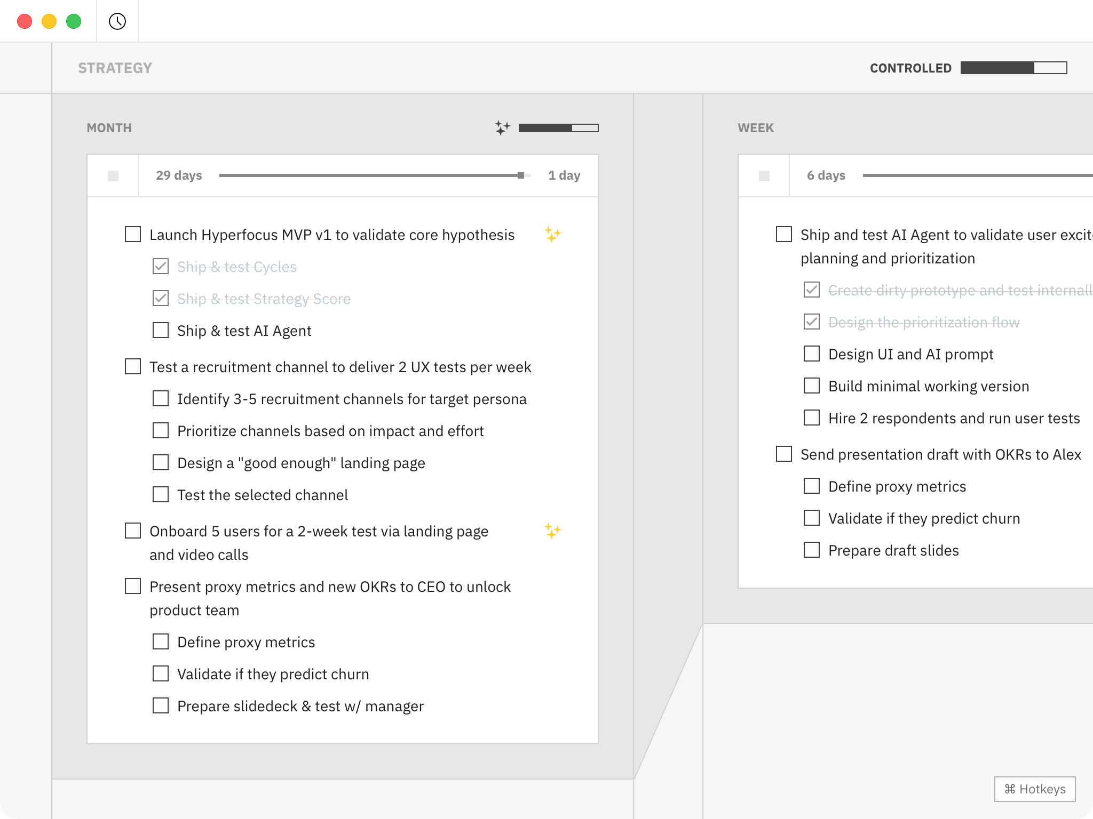
Task: Click sparkle icon next to Onboard 5 users task
Action: (552, 531)
